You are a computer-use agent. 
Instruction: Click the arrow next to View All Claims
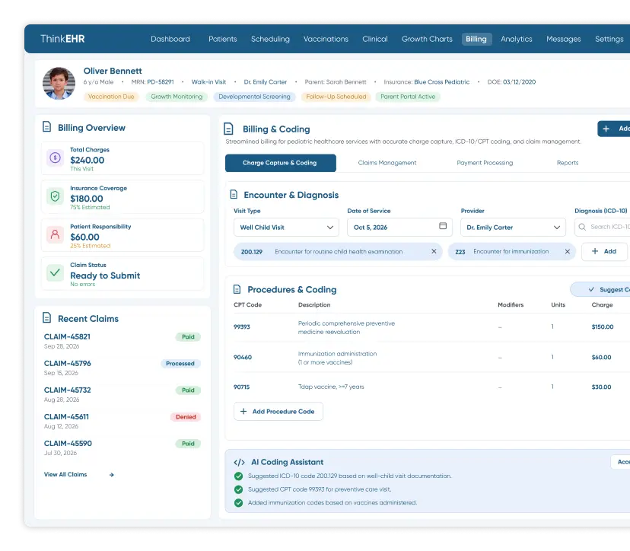point(112,475)
